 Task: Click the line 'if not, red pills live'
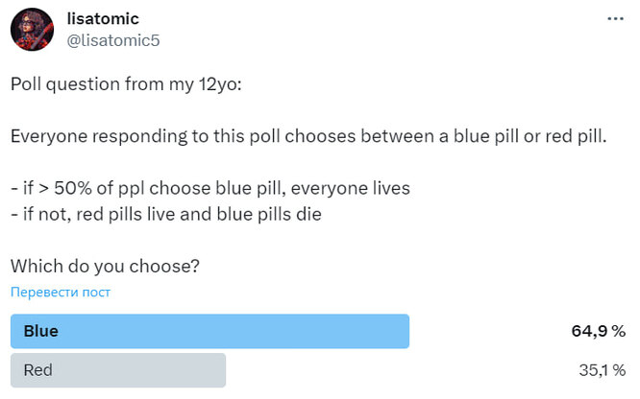pyautogui.click(x=166, y=215)
